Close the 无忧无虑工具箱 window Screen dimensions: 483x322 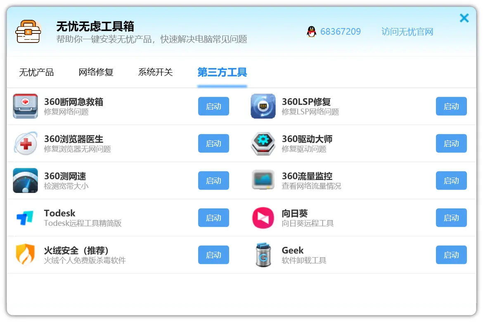point(464,18)
